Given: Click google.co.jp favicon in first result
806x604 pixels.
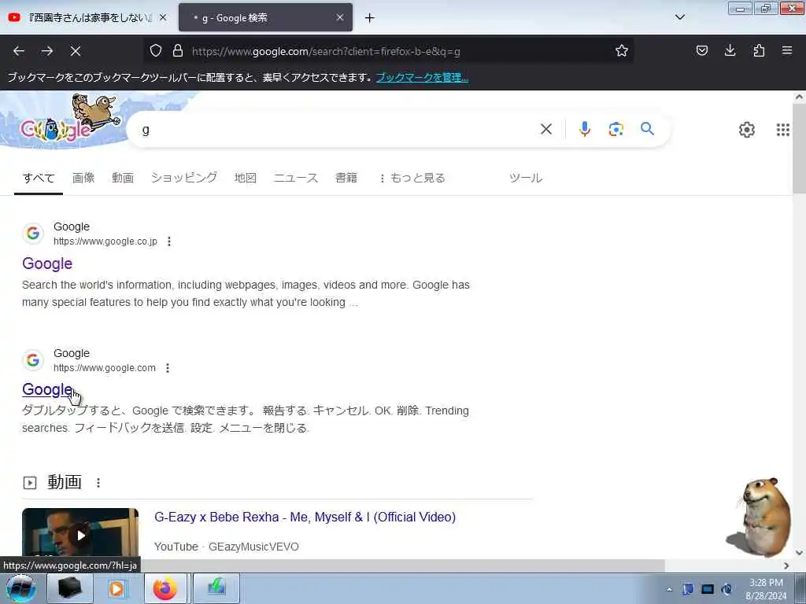Looking at the screenshot, I should [33, 233].
